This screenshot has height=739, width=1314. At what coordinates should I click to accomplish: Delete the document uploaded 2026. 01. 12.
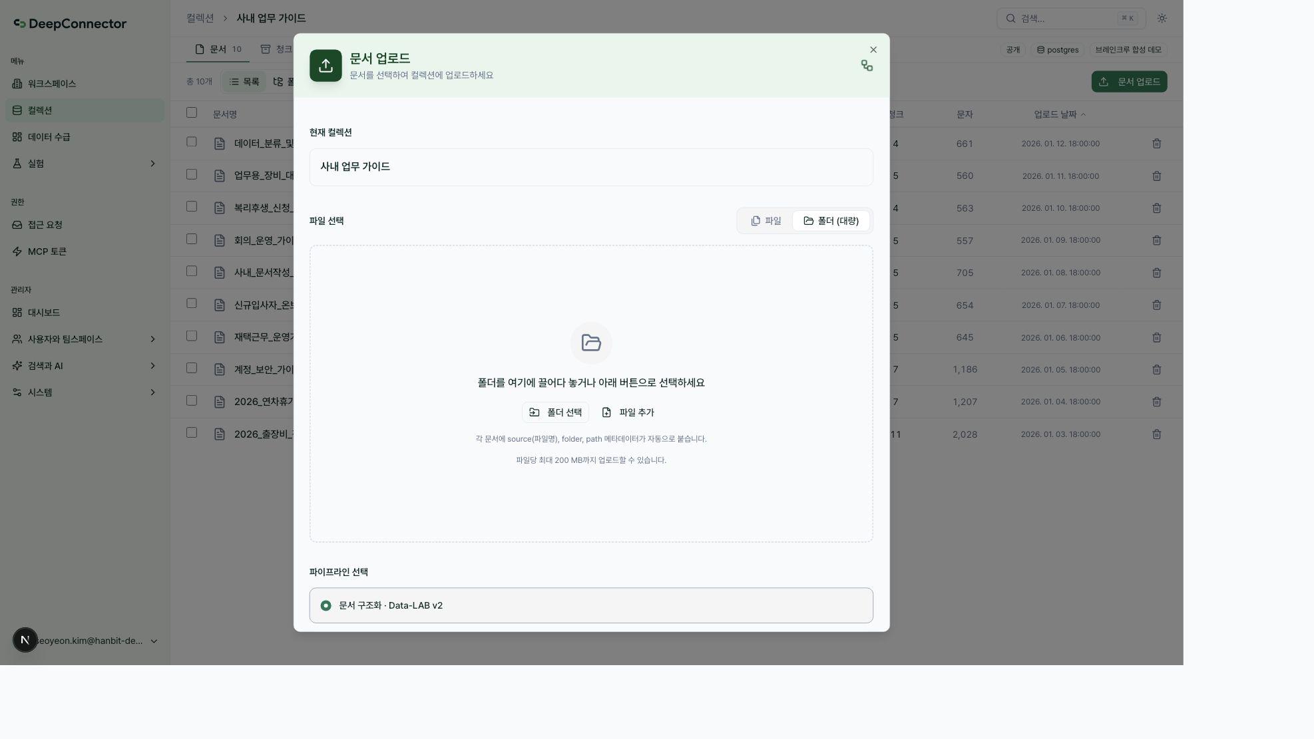(x=1156, y=144)
